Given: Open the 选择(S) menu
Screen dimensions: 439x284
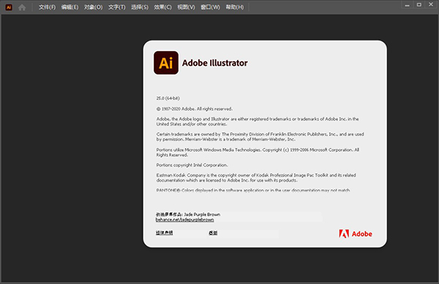Looking at the screenshot, I should pyautogui.click(x=140, y=7).
